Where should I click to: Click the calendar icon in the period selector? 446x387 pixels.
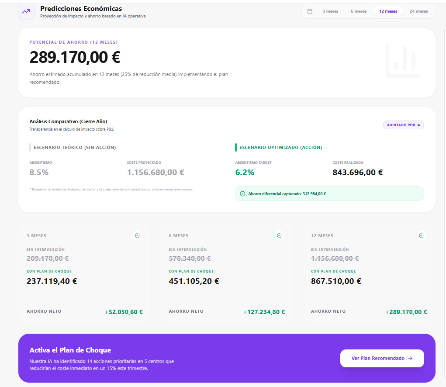tap(310, 11)
